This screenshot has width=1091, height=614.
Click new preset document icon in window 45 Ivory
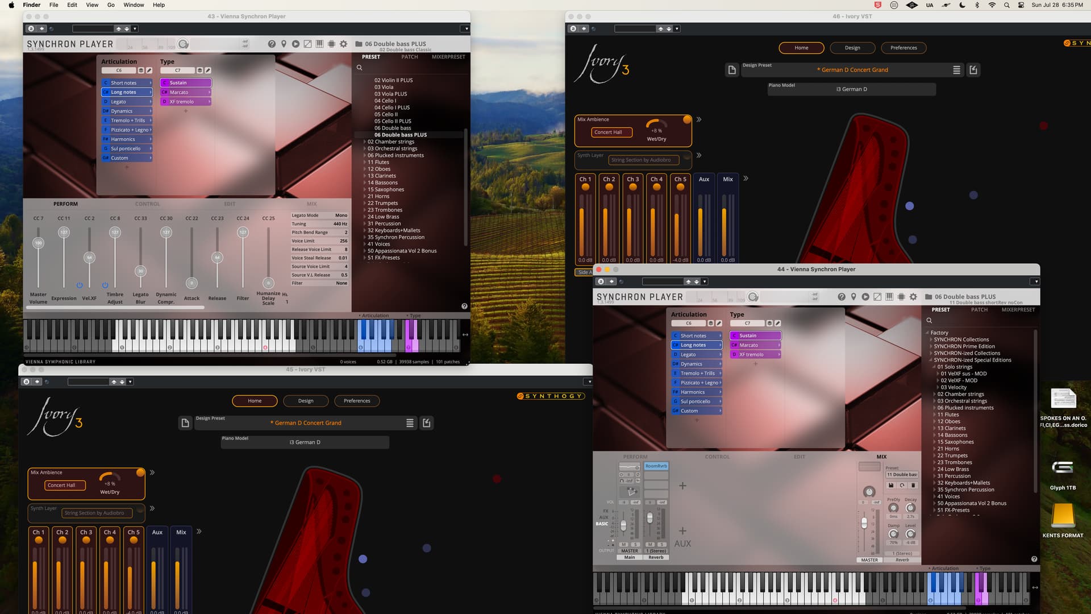[x=185, y=423]
